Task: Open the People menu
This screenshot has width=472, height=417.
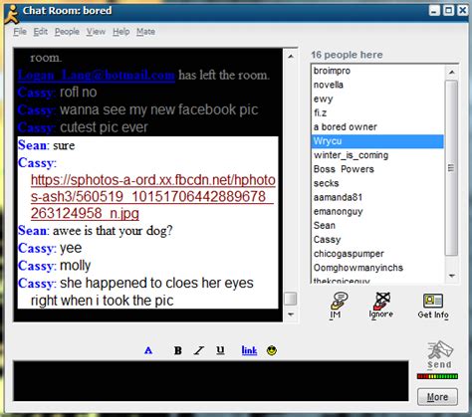Action: [x=67, y=32]
